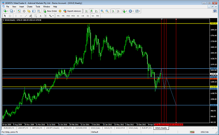Select the crosshair tool

click(10, 16)
